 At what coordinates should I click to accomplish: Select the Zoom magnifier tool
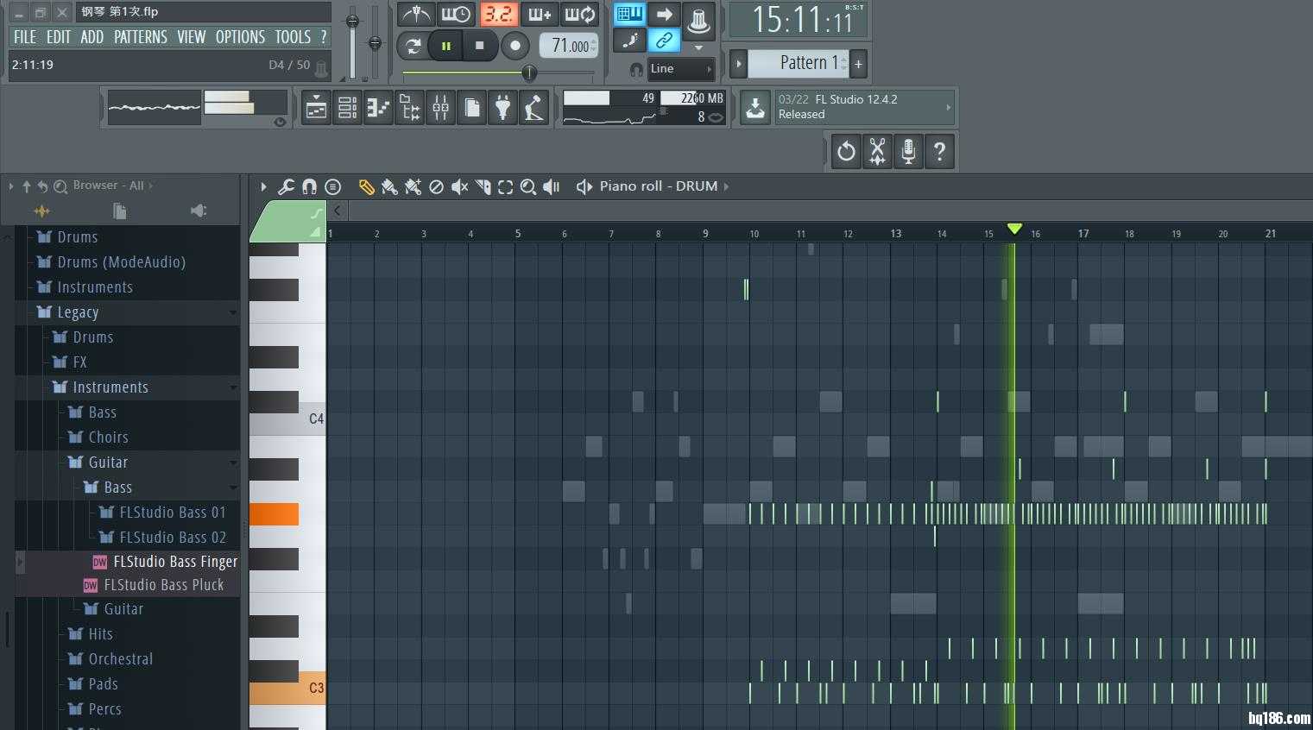[528, 186]
